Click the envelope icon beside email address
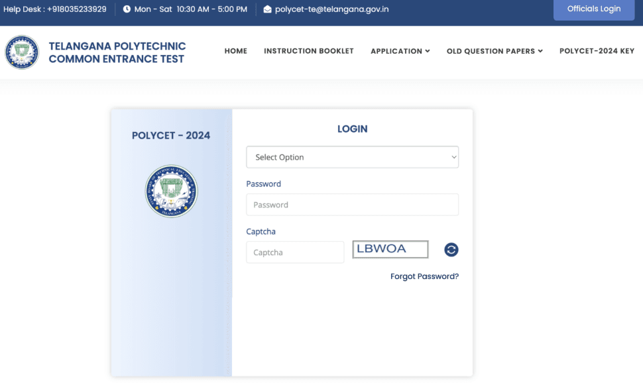The width and height of the screenshot is (643, 389). pyautogui.click(x=267, y=9)
